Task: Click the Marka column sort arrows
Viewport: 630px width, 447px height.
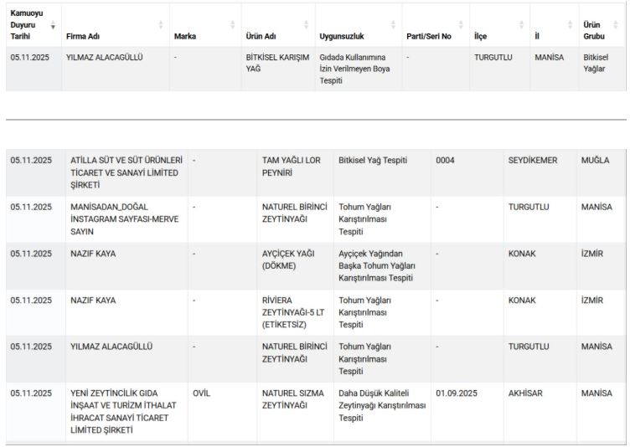Action: (233, 25)
